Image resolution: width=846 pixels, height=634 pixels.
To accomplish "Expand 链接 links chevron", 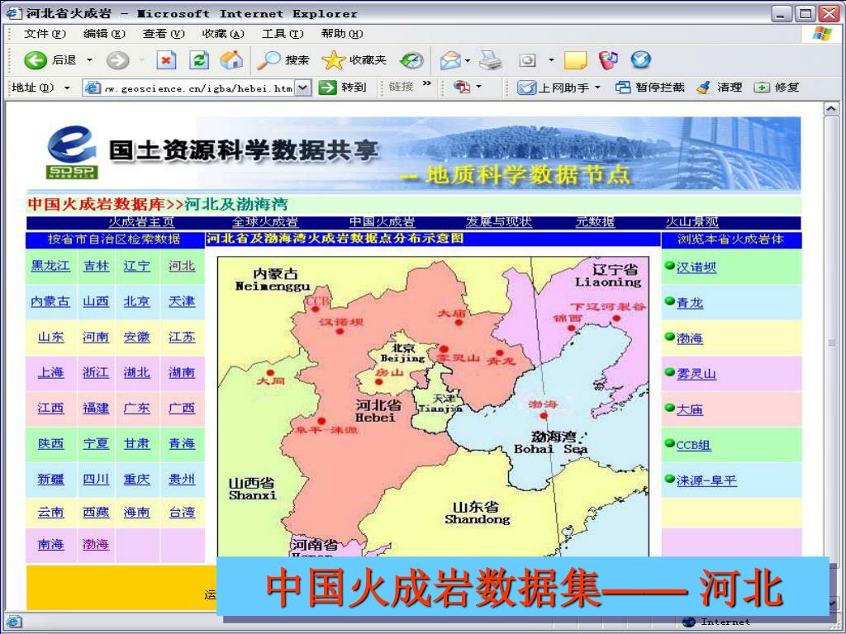I will 427,83.
